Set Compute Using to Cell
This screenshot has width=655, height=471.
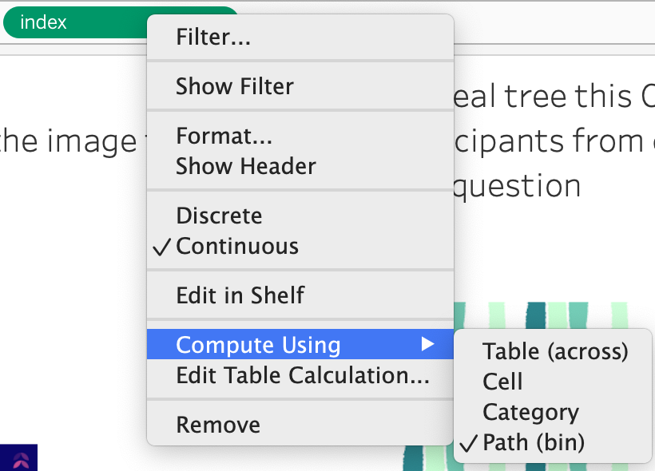click(x=503, y=382)
